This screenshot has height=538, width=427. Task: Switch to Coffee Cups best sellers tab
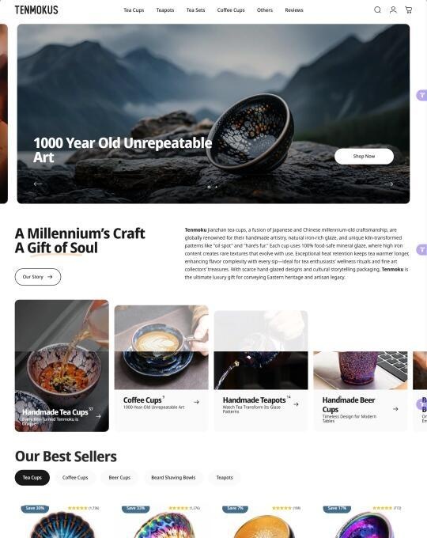75,478
